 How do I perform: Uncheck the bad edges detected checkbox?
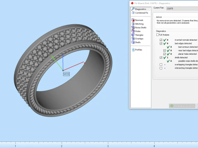coord(161,44)
